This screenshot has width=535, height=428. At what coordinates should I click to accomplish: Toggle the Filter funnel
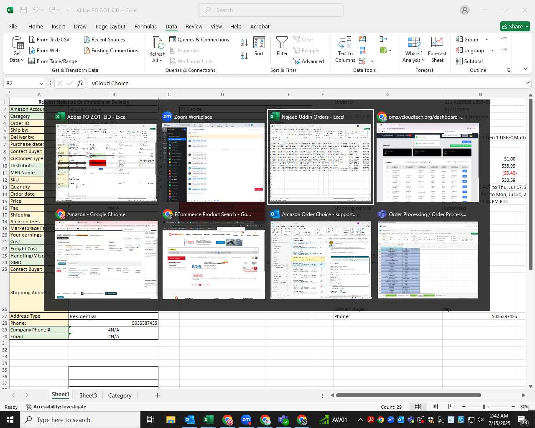click(282, 46)
